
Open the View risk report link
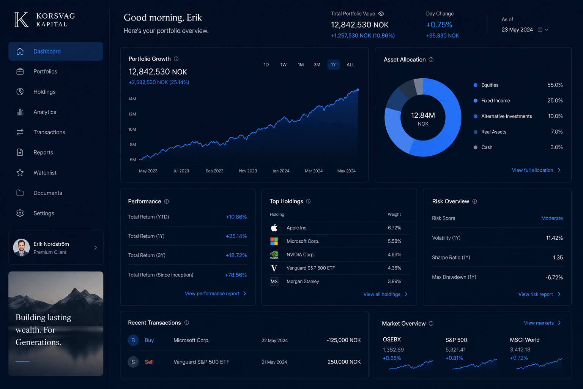pos(536,294)
